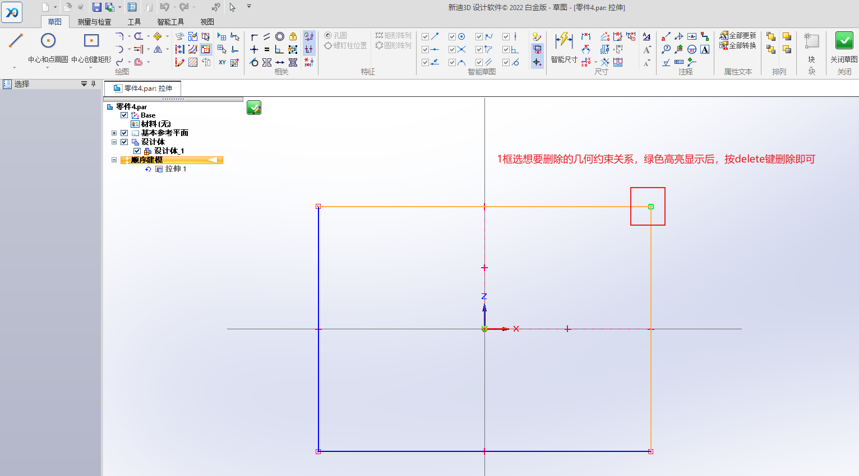Click the Update All (全部更新) button
Image resolution: width=859 pixels, height=476 pixels.
click(x=738, y=36)
